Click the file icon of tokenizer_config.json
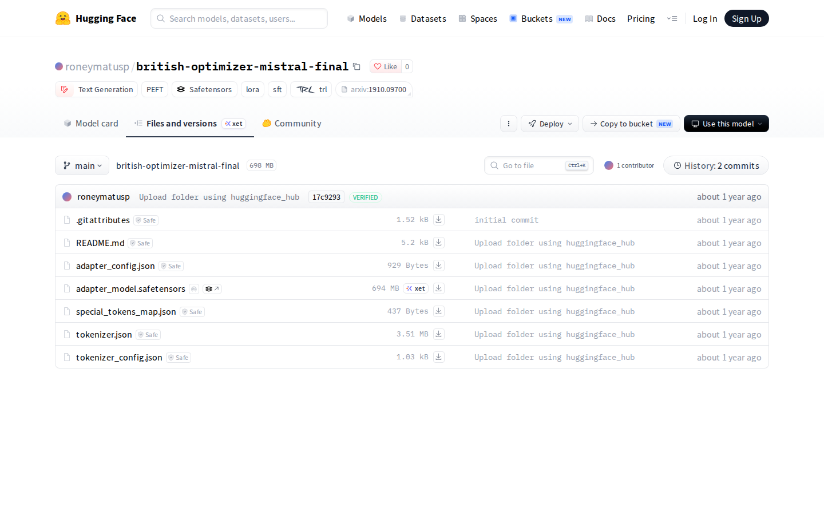This screenshot has width=824, height=515. [x=67, y=357]
